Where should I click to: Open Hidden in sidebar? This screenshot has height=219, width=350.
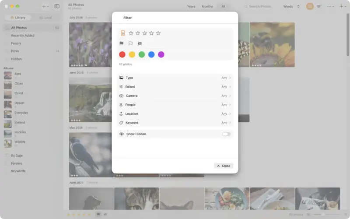coord(32,59)
